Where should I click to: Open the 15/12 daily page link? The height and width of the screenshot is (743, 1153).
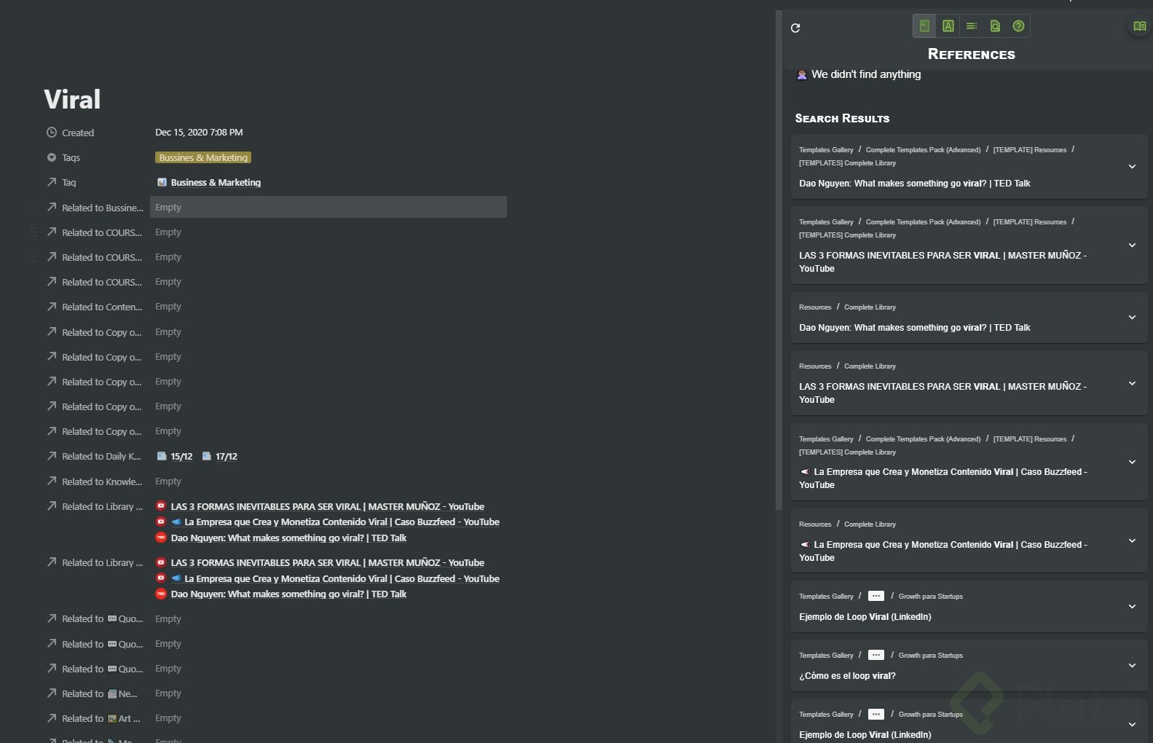point(181,457)
